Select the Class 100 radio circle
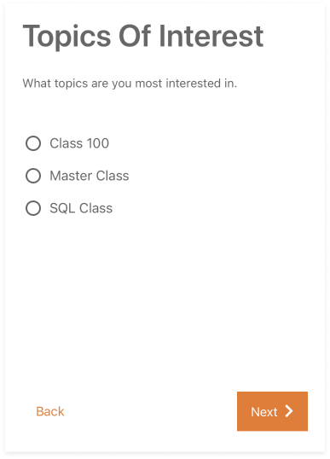The width and height of the screenshot is (330, 459). tap(33, 143)
